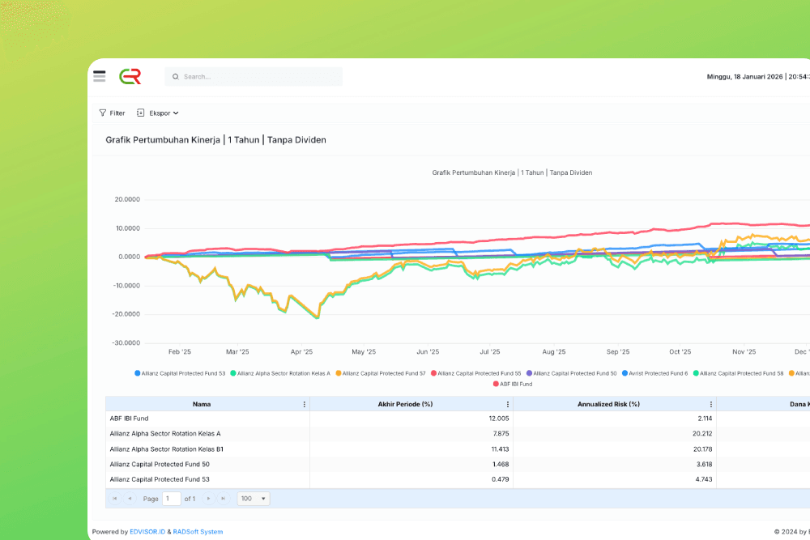Image resolution: width=810 pixels, height=540 pixels.
Task: Sort by Akhir Periode (%) header
Action: click(405, 404)
